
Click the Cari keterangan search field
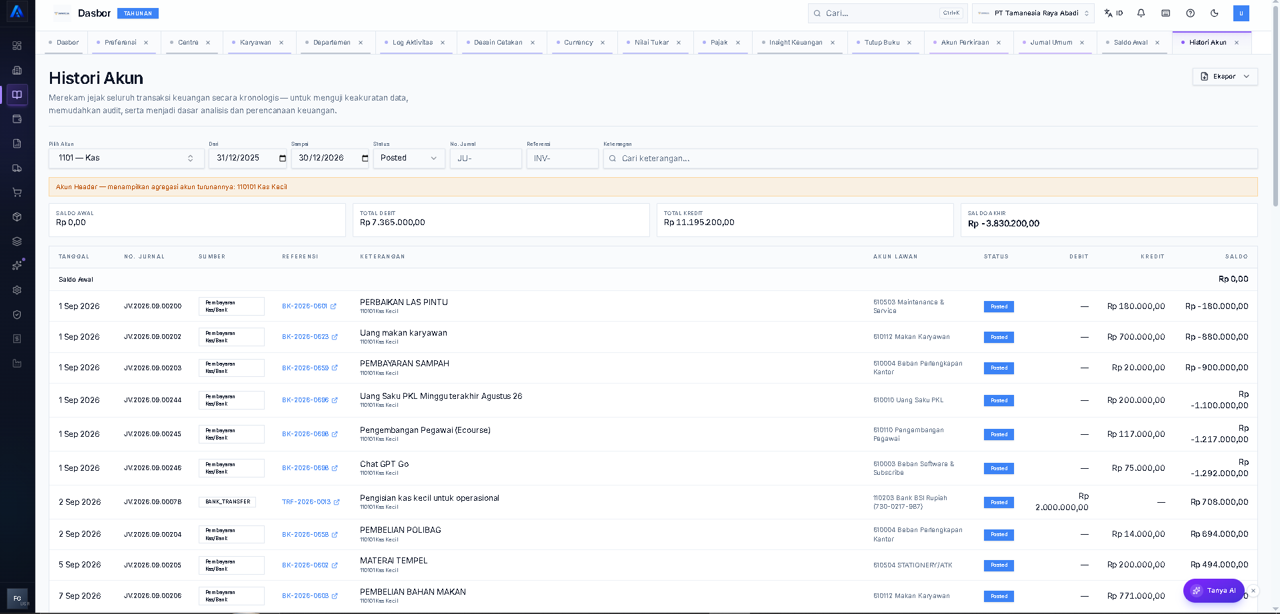(930, 158)
